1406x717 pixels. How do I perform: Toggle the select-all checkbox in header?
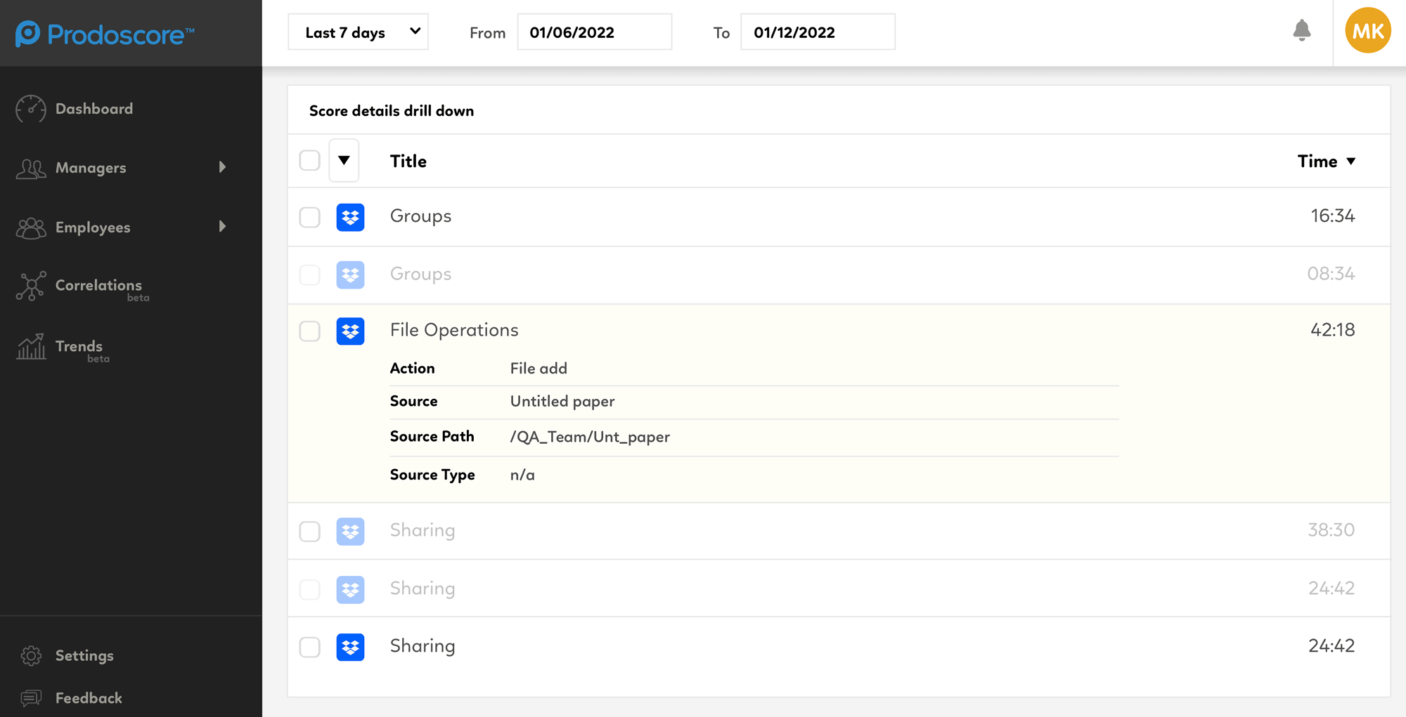click(x=309, y=161)
